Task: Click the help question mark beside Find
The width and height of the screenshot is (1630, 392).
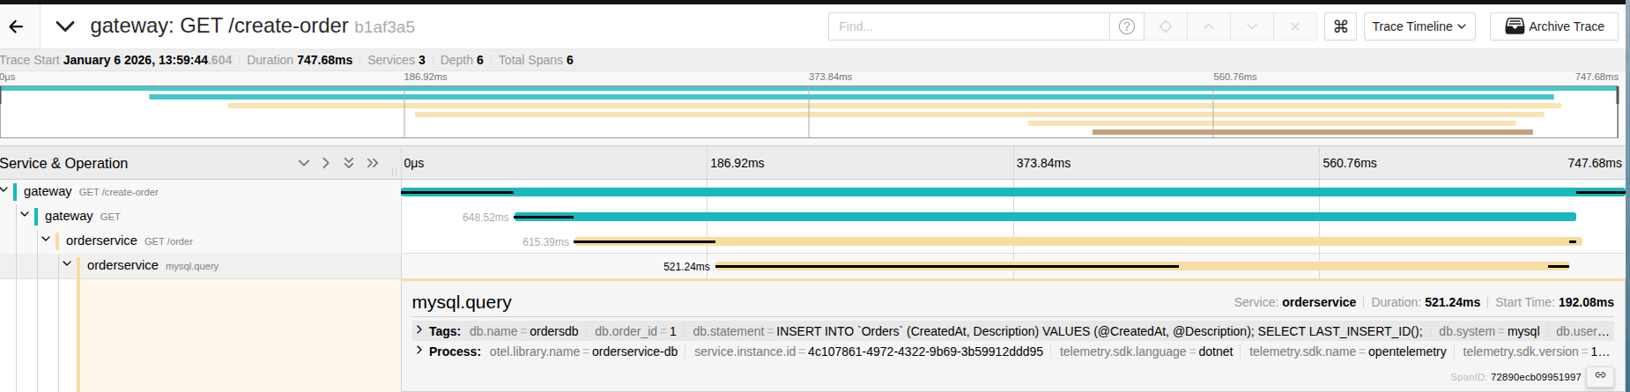Action: click(1126, 26)
